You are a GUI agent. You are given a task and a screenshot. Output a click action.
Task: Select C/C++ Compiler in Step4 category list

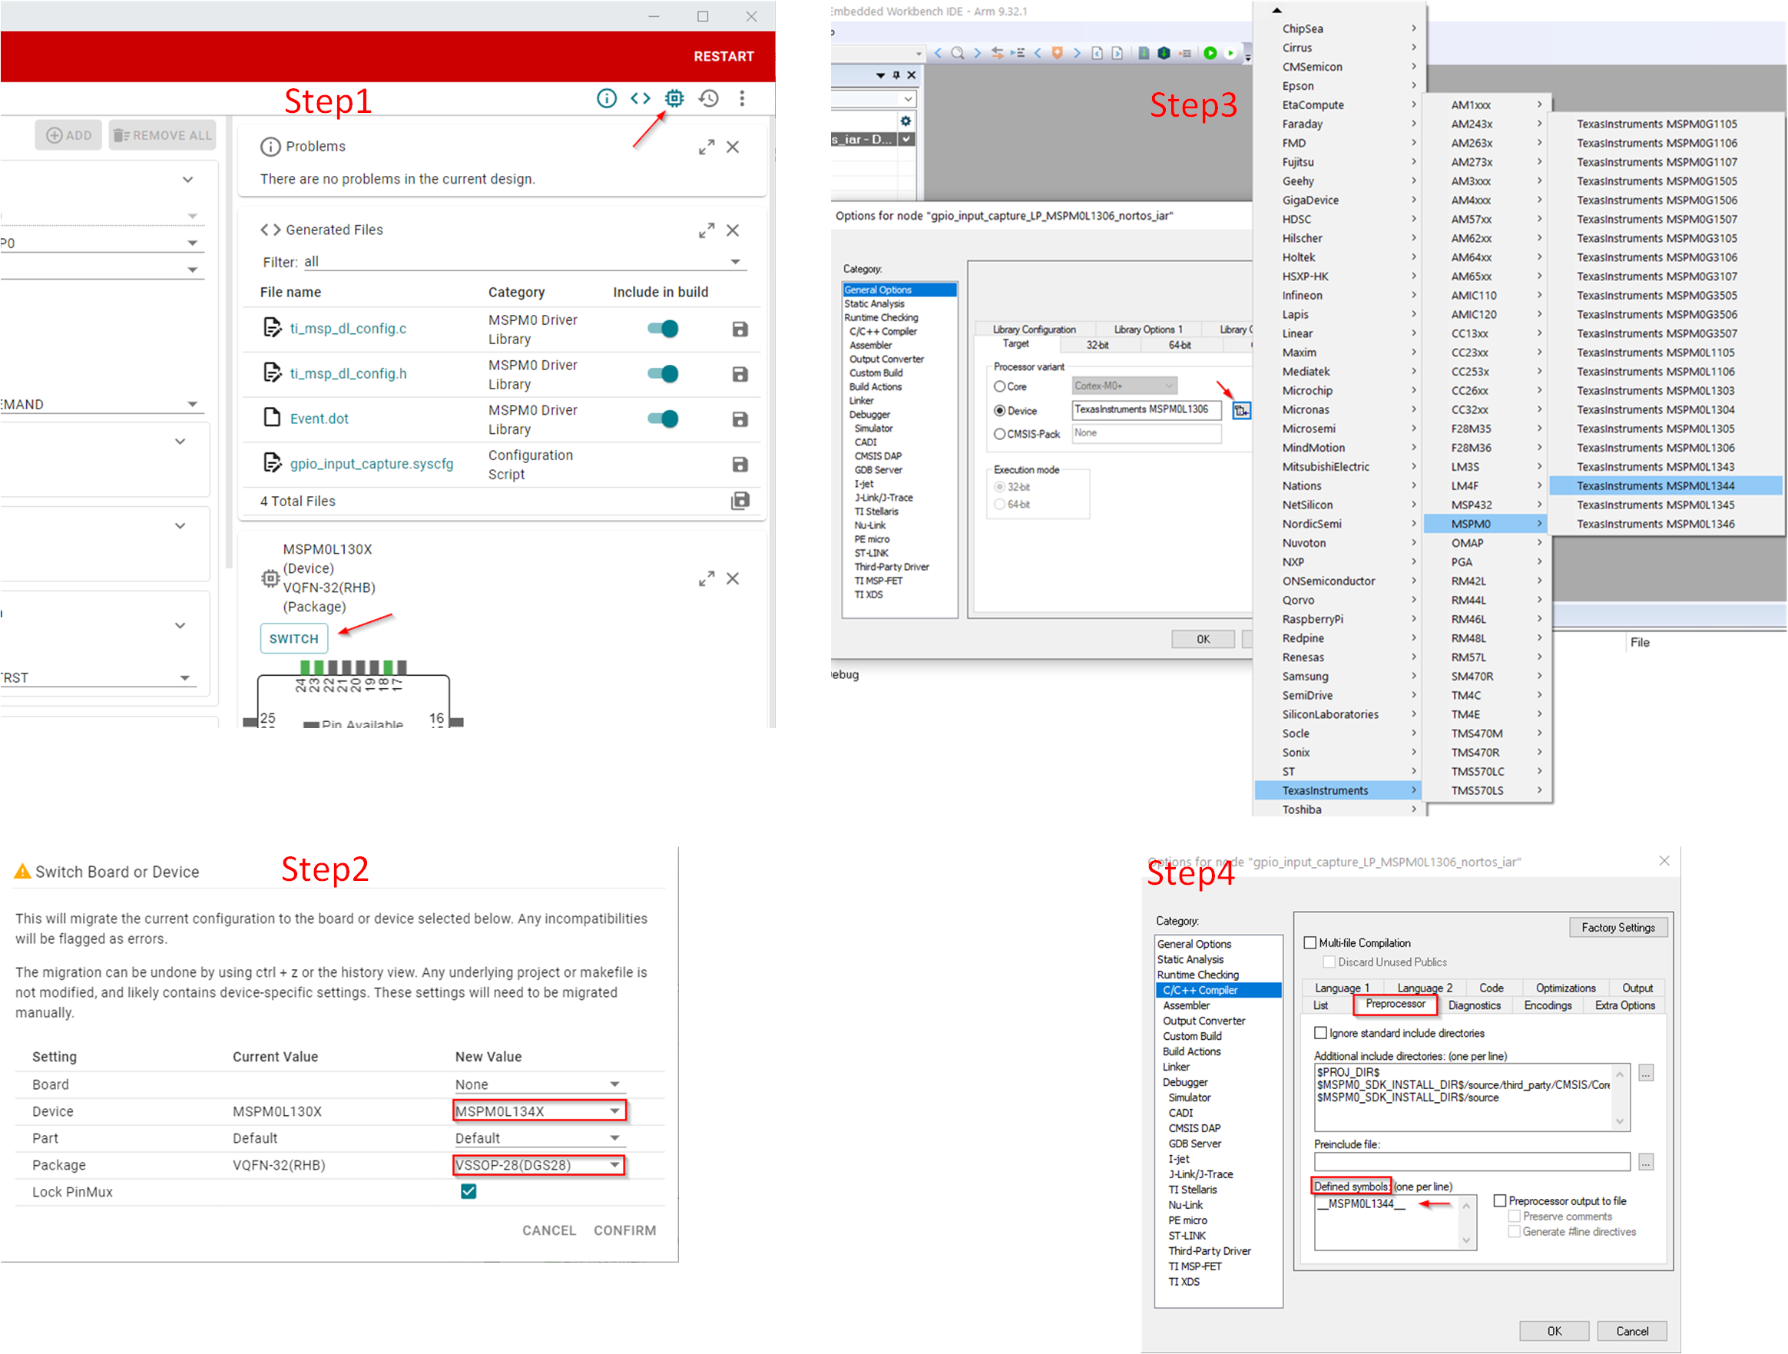pyautogui.click(x=1218, y=990)
